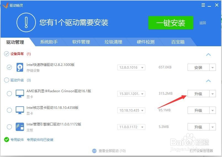
Task: Check the Intel核芯显卡驱动 row checkbox
Action: pyautogui.click(x=9, y=110)
